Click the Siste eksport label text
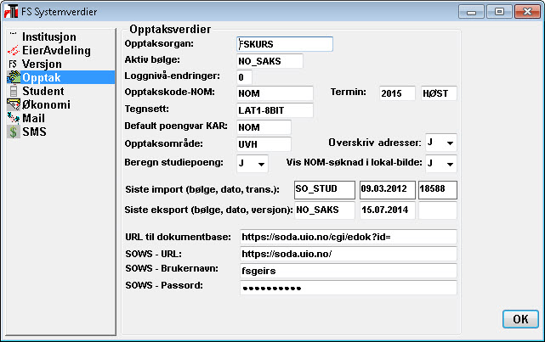545x342 pixels. [x=208, y=210]
